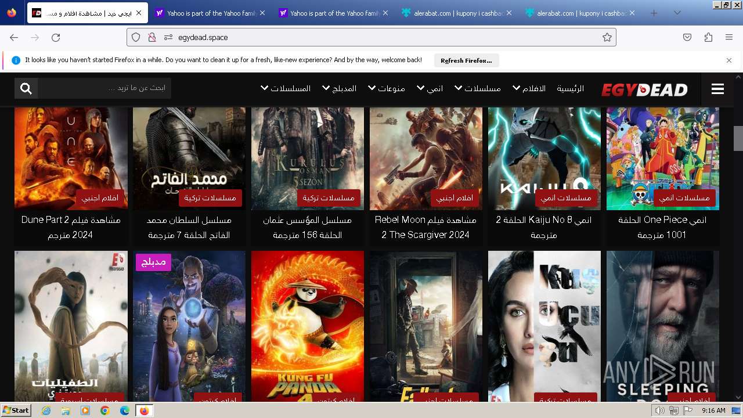
Task: Open Microsoft Edge from taskbar
Action: click(124, 410)
